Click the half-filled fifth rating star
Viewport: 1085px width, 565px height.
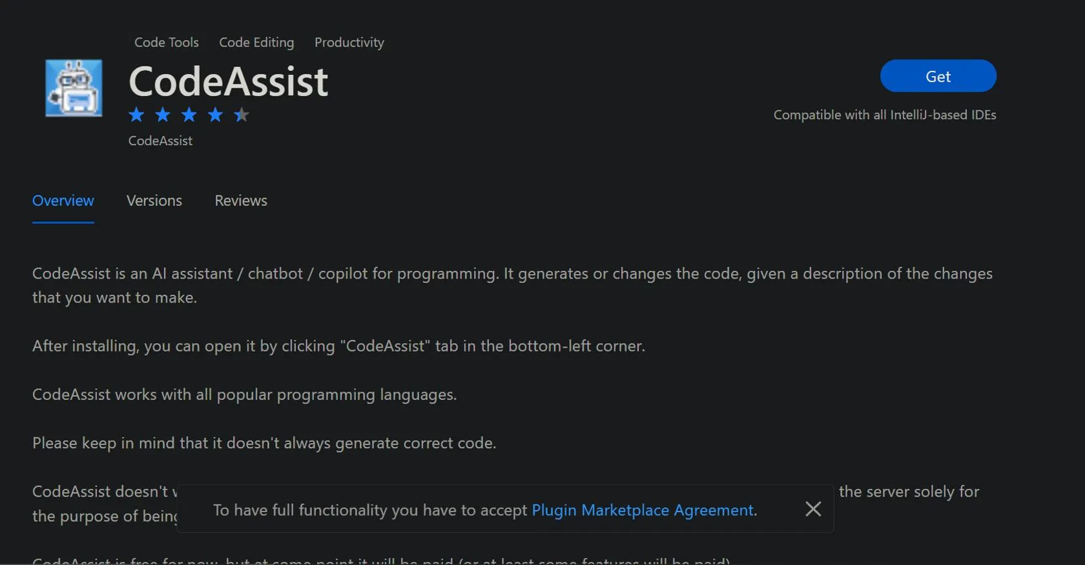click(241, 115)
